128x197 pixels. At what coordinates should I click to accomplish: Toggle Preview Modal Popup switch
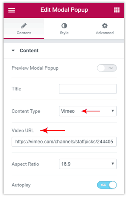pyautogui.click(x=107, y=68)
